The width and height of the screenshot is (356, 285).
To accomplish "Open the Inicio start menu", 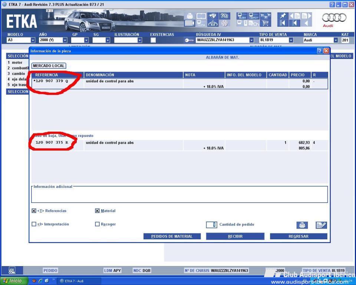I will click(14, 281).
